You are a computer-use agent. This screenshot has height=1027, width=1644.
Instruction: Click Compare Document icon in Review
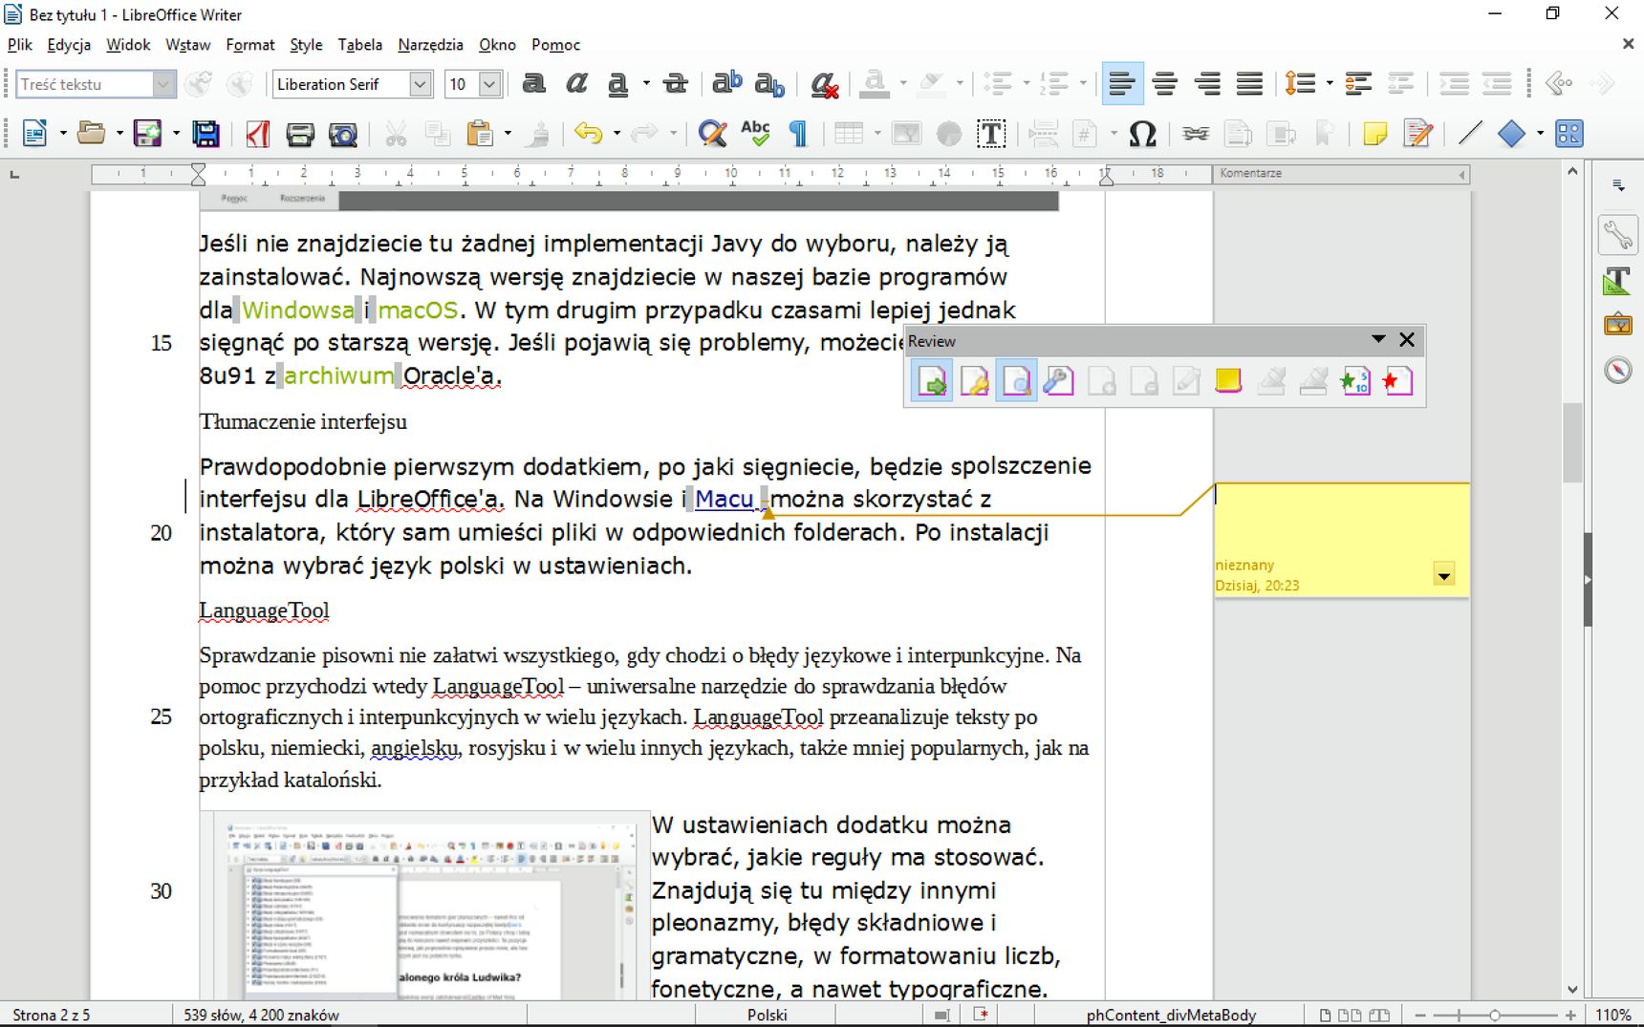[x=1355, y=381]
